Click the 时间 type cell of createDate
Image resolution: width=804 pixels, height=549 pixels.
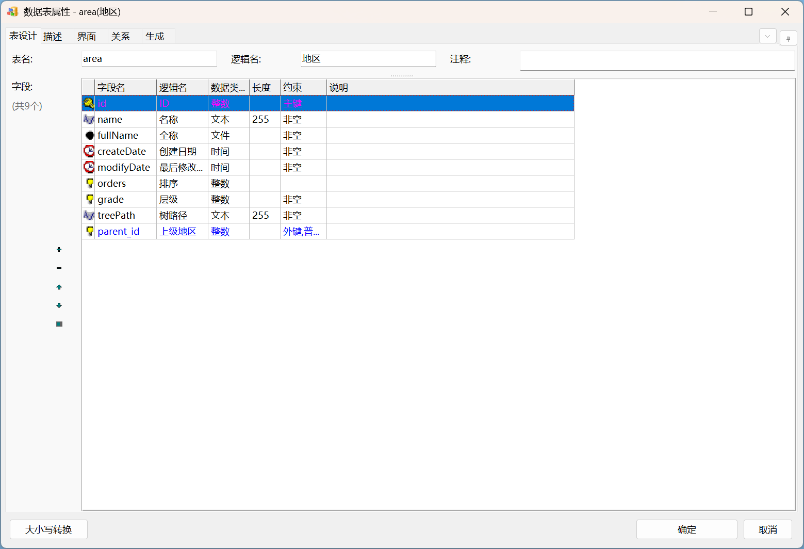(x=228, y=151)
